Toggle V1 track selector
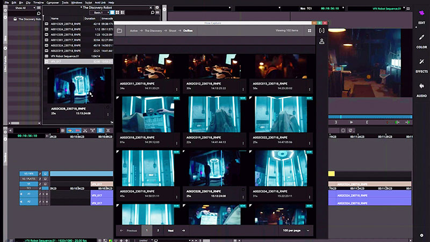Screen dimensions: 430x242 [29, 184]
